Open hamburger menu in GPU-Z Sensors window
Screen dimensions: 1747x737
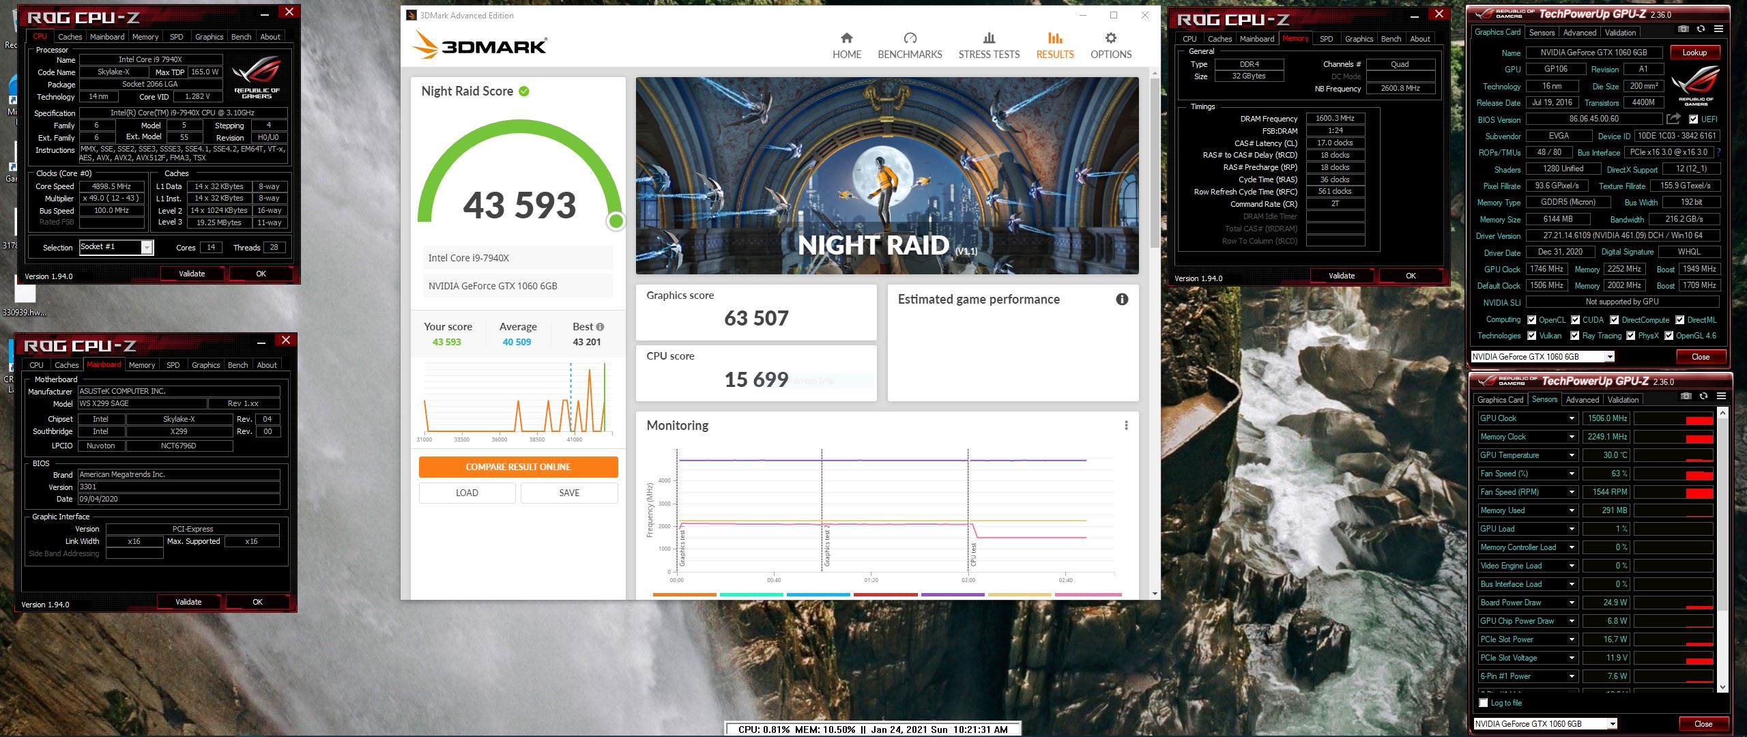[1721, 396]
